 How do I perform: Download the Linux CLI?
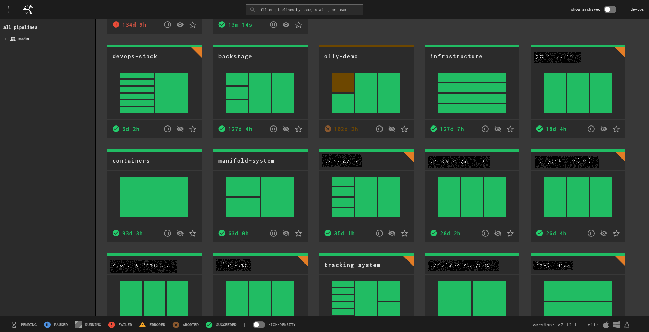point(627,325)
